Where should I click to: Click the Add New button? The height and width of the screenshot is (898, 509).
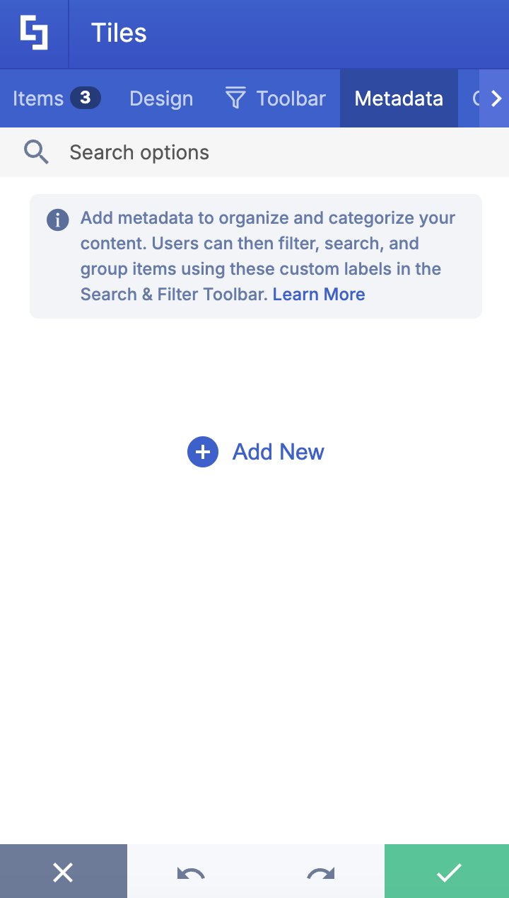click(x=278, y=452)
